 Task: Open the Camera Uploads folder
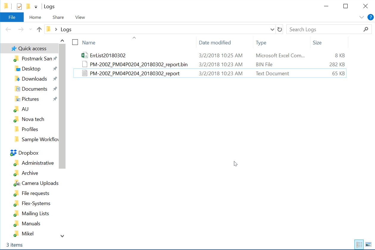[x=40, y=183]
